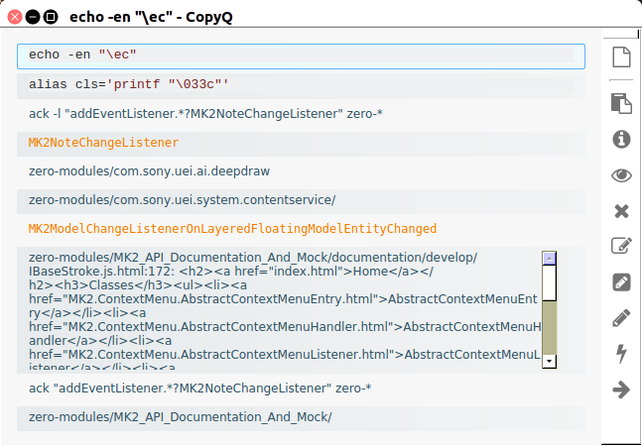Click the scroll up arrow in the HTML item
This screenshot has height=446, width=642.
click(x=549, y=258)
